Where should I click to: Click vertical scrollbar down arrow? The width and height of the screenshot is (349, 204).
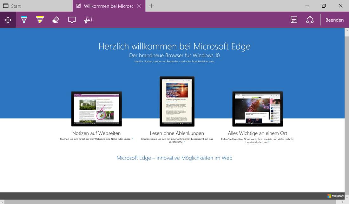point(347,197)
